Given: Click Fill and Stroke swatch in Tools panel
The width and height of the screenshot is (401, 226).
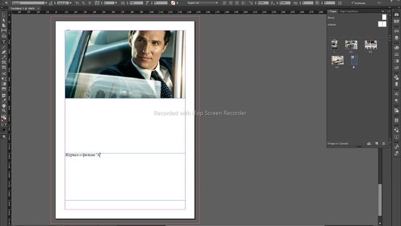Looking at the screenshot, I should coord(4,117).
